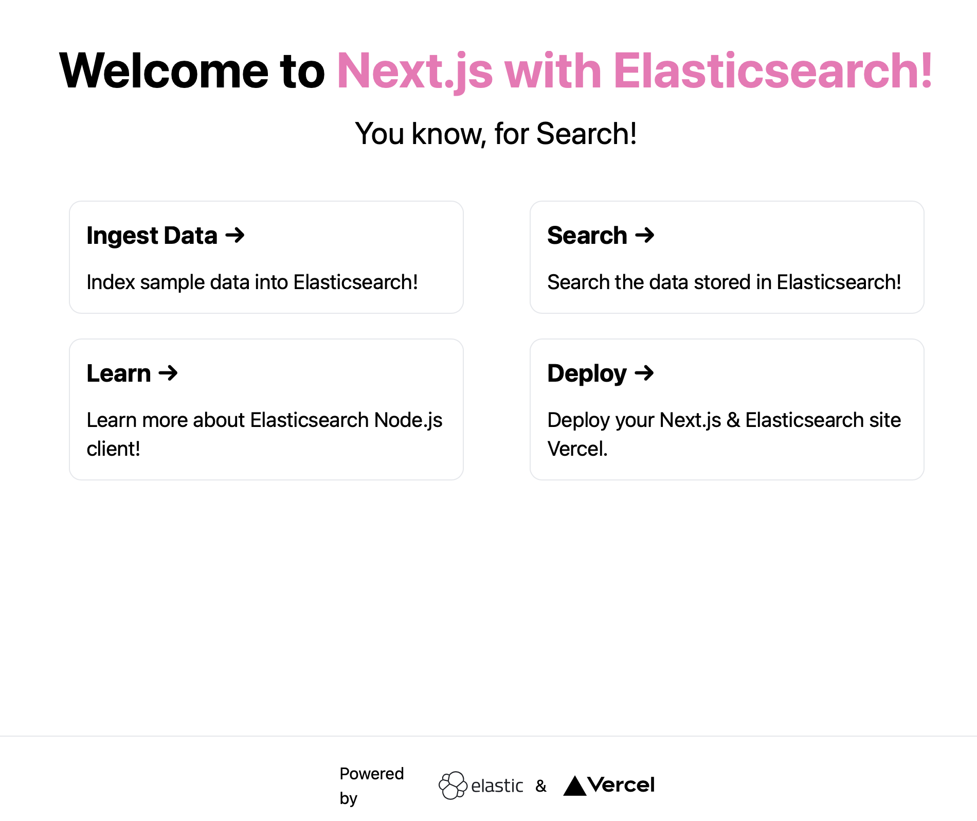The height and width of the screenshot is (821, 977).
Task: Click the arrow next to Ingest Data
Action: (235, 236)
